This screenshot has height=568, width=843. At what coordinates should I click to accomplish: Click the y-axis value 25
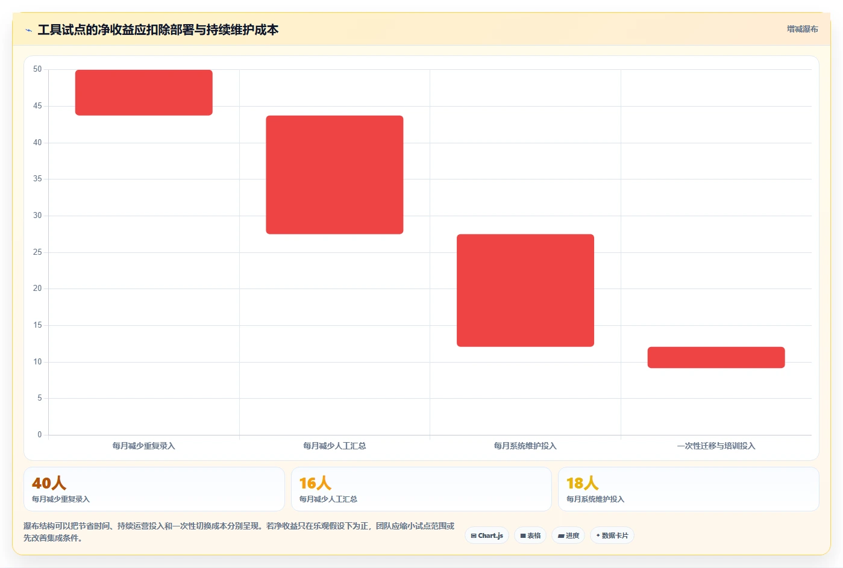[37, 252]
